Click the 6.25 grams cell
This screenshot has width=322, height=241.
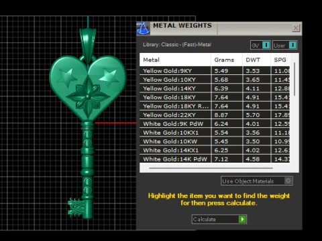[x=227, y=150]
